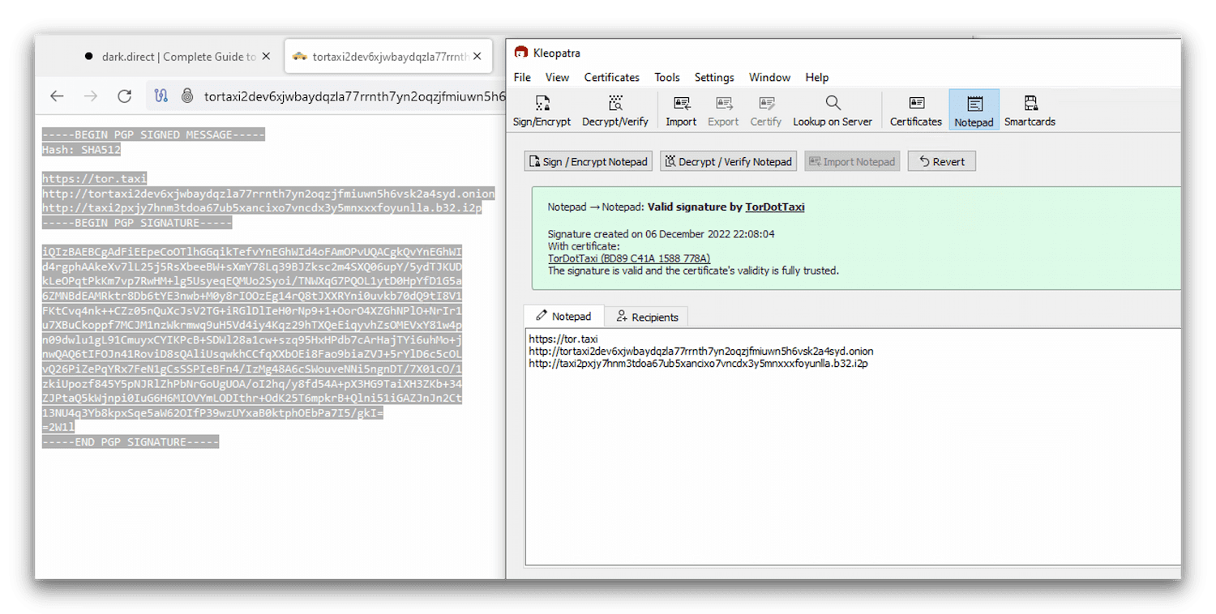Switch to the Recipients tab
The height and width of the screenshot is (614, 1216).
coord(647,317)
